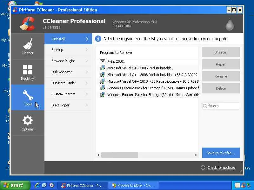Click the Search input field
This screenshot has height=190, width=254.
(221, 106)
